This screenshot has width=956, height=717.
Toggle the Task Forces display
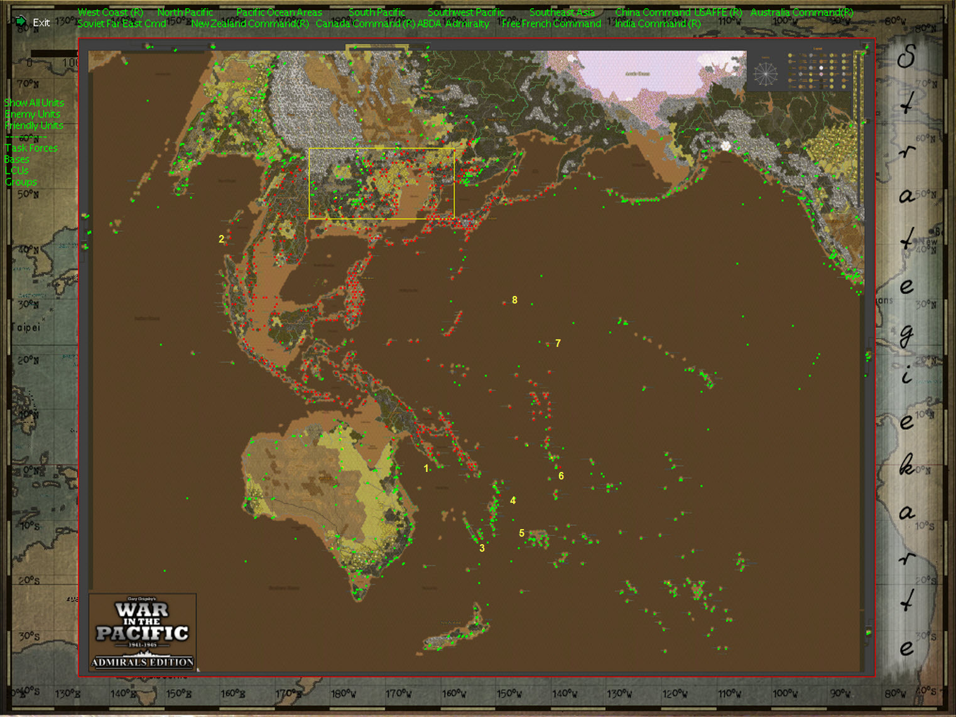31,148
